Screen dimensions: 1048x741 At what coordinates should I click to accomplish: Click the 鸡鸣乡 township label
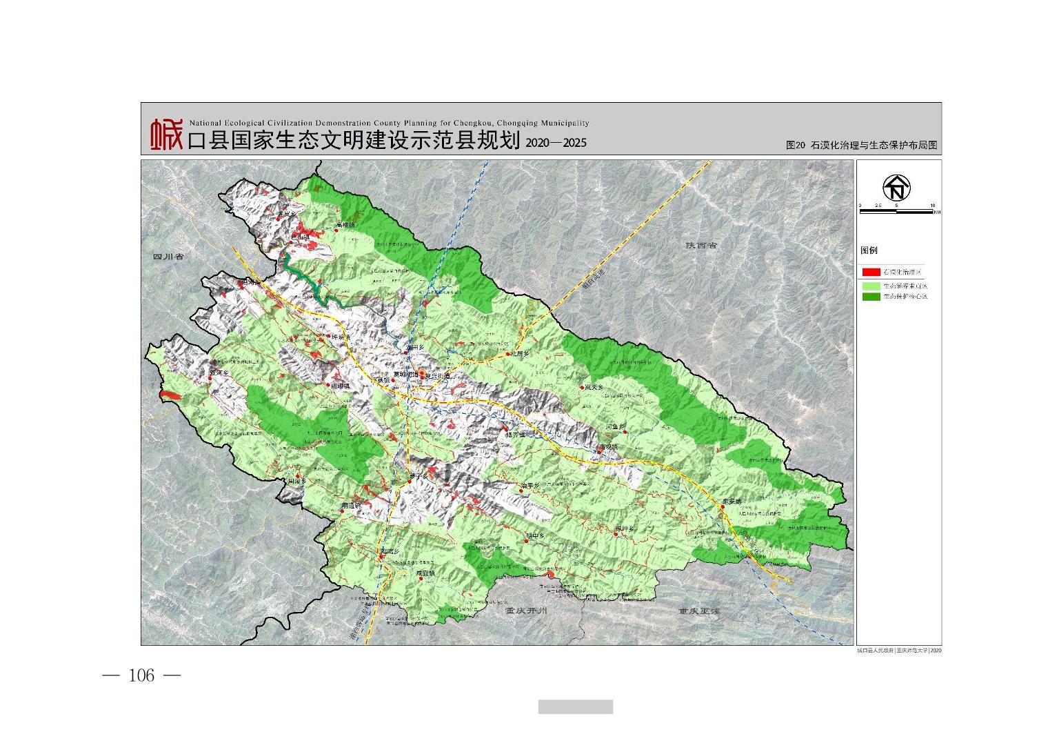[390, 551]
